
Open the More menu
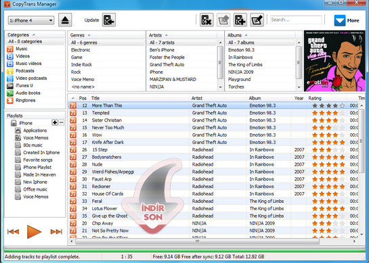[x=347, y=20]
